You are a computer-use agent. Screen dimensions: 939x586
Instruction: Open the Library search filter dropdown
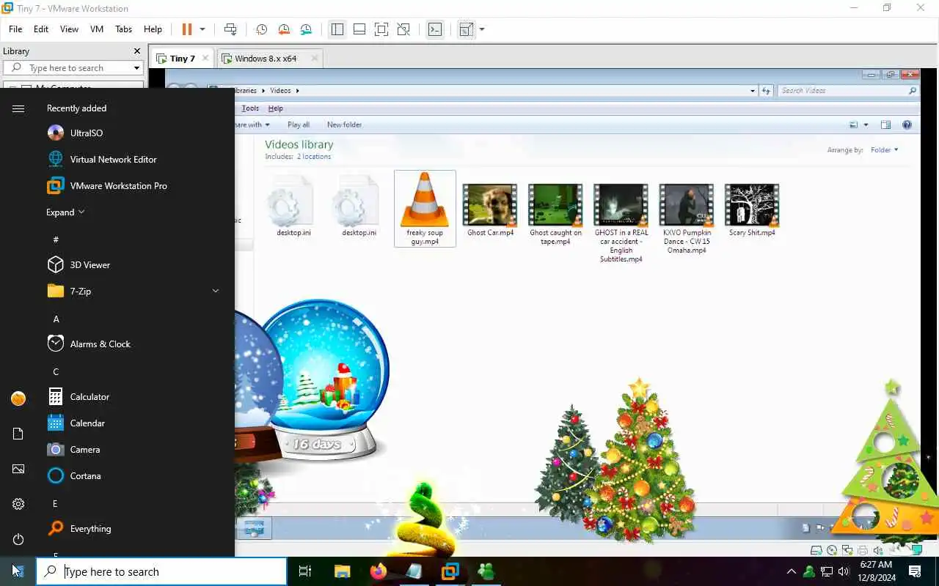tap(136, 68)
